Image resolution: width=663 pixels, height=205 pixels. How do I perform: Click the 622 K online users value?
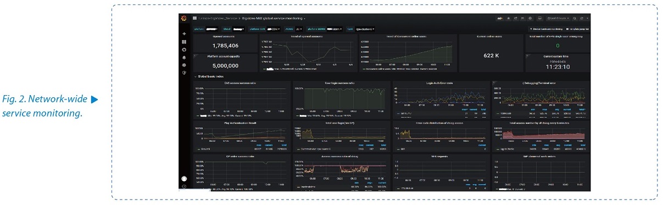tap(491, 56)
